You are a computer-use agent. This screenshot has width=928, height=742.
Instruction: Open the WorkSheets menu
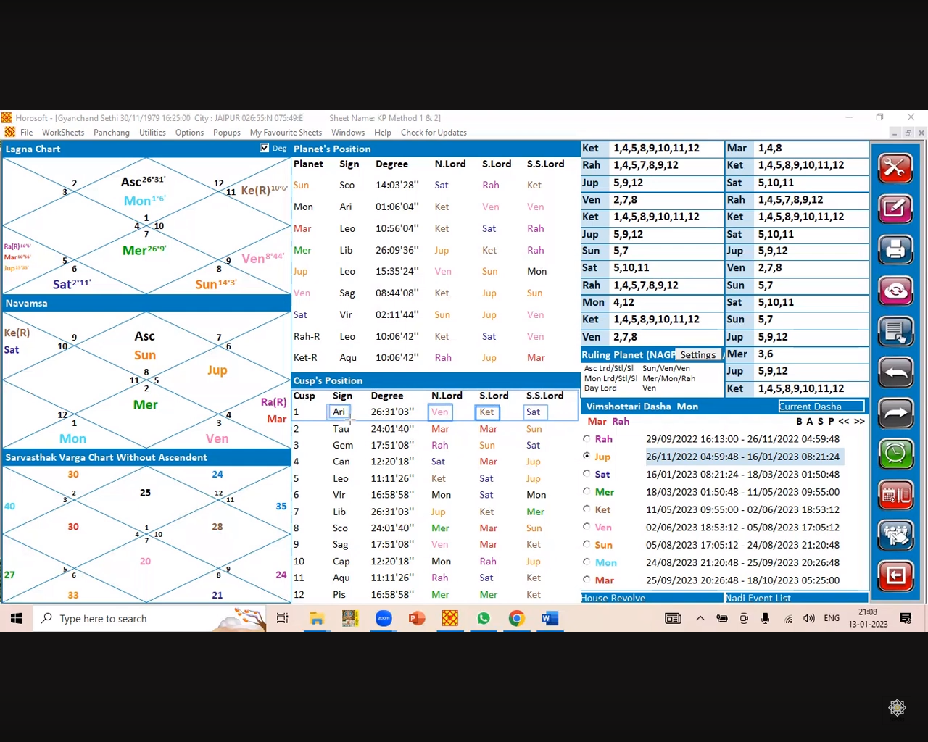(63, 133)
